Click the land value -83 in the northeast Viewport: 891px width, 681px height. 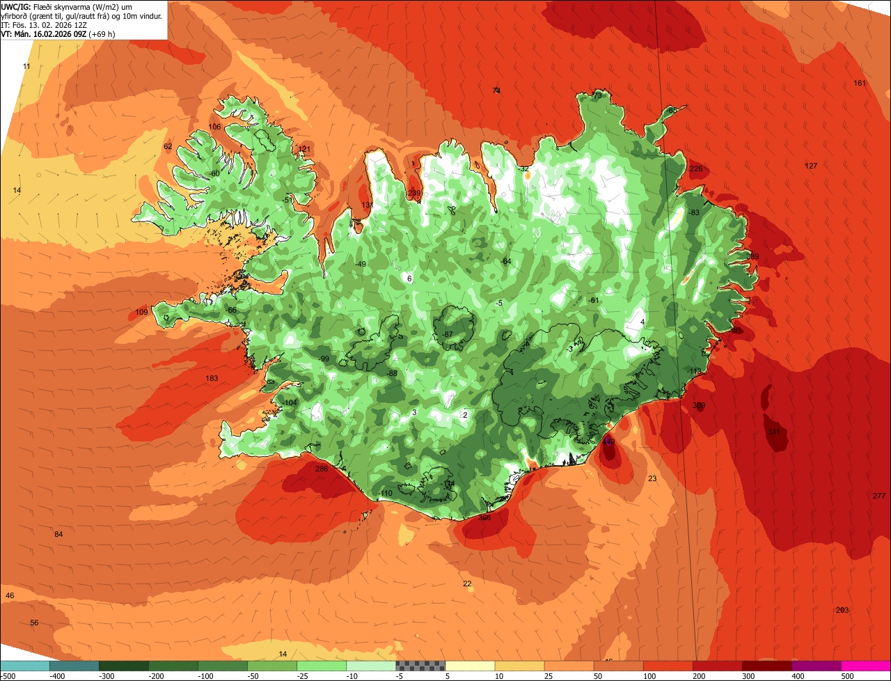point(693,213)
